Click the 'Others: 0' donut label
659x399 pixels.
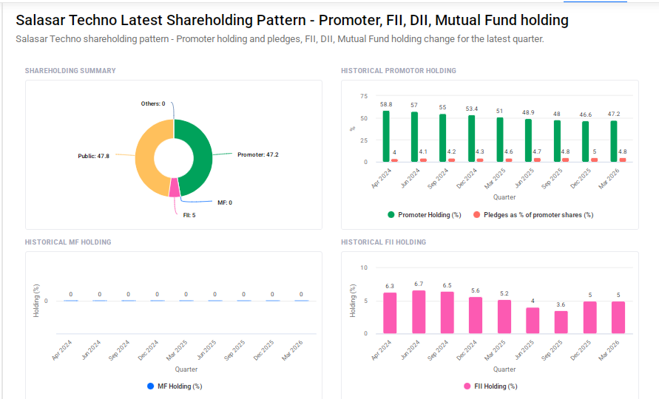[x=153, y=103]
